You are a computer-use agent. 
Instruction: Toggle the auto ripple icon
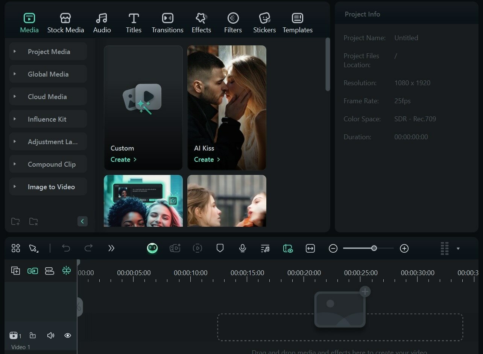50,271
